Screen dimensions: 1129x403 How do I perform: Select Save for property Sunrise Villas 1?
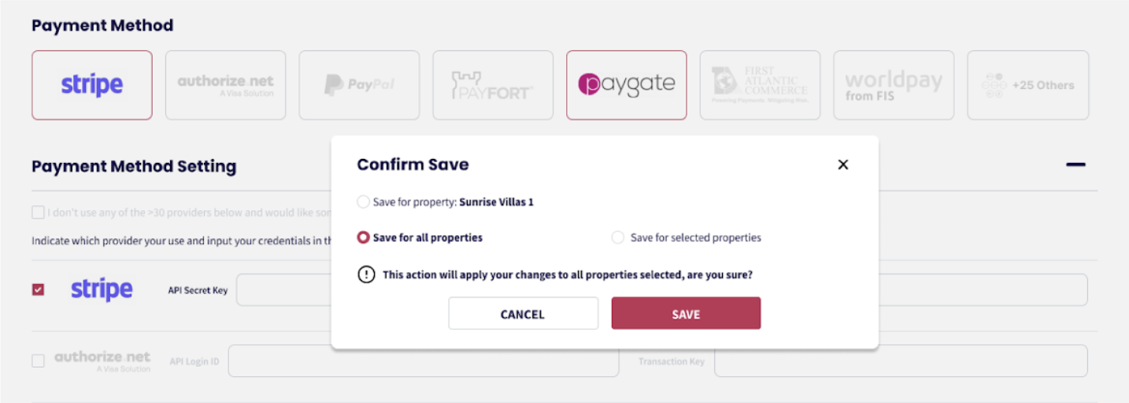point(363,202)
